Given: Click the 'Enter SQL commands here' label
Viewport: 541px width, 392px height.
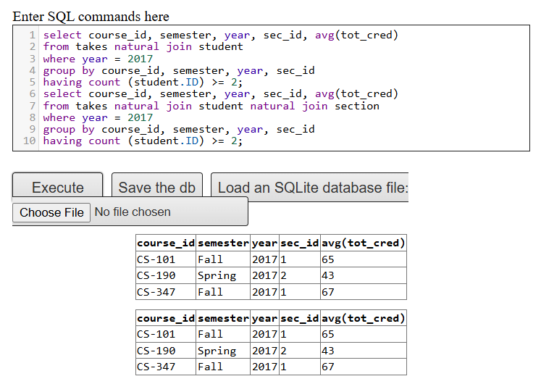Looking at the screenshot, I should 91,17.
